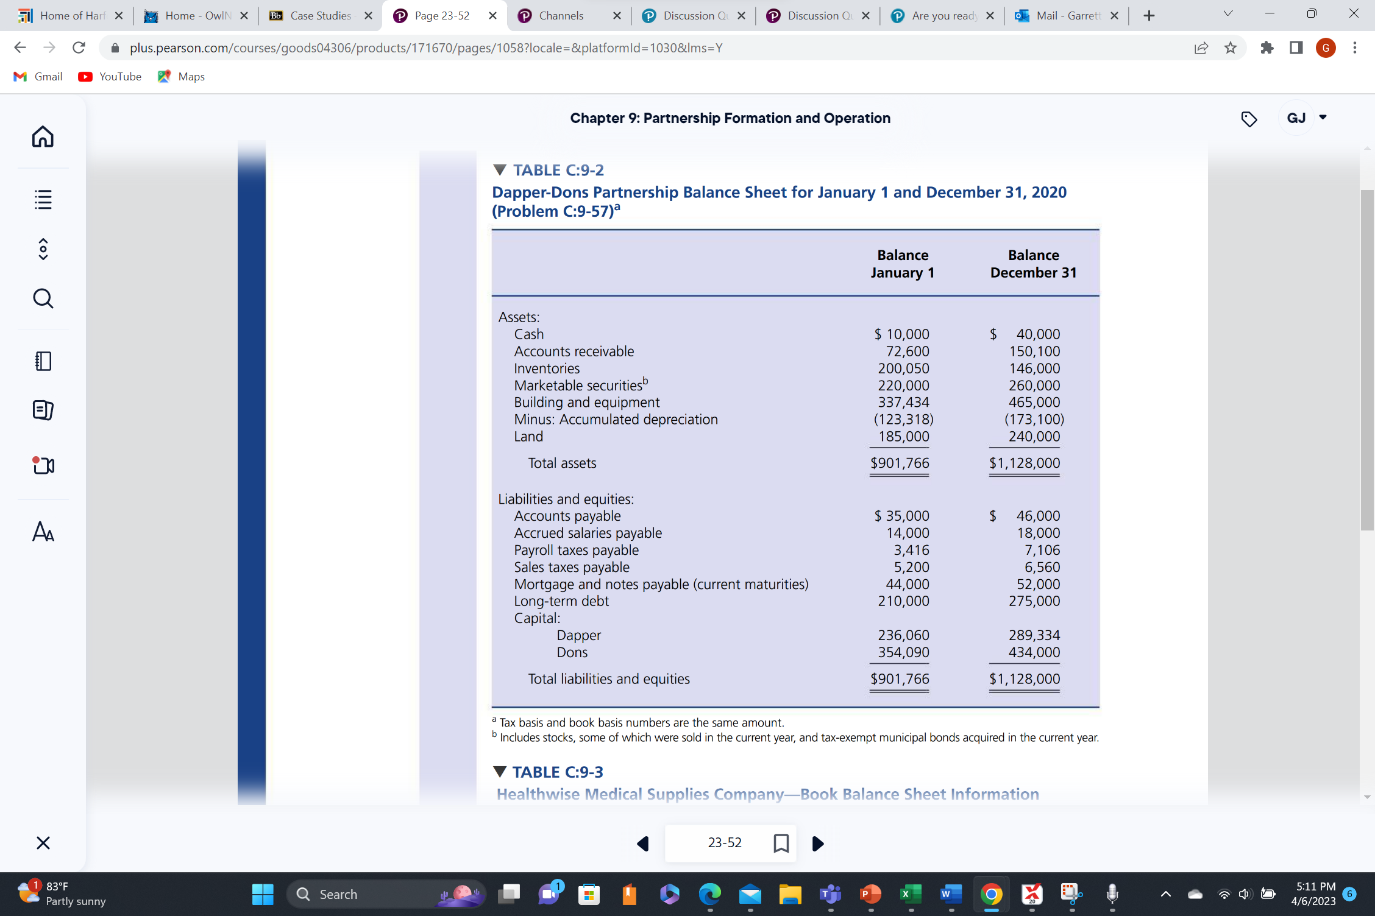Go to the previous page arrow

pos(643,844)
